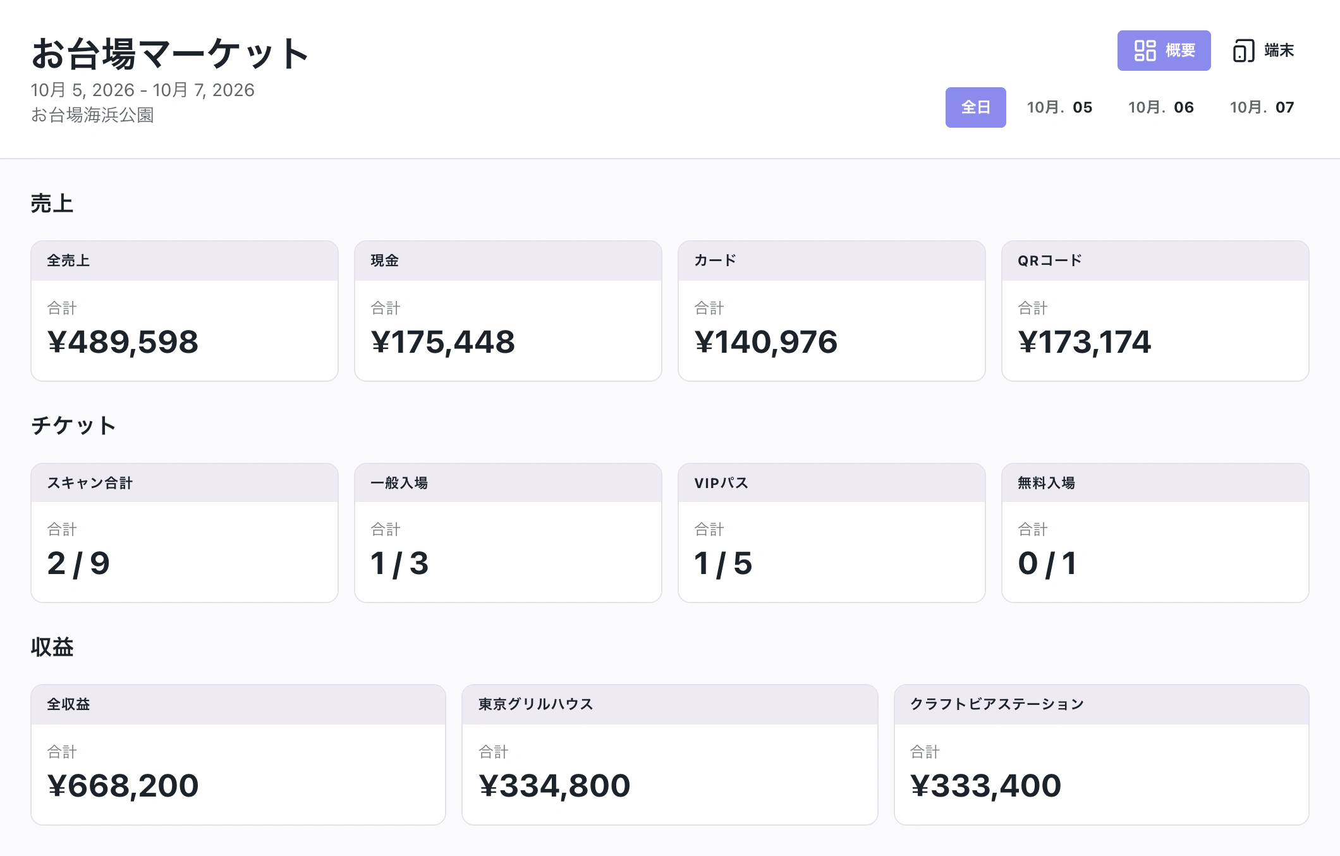This screenshot has height=856, width=1340.
Task: Click the カード card header
Action: (x=832, y=260)
